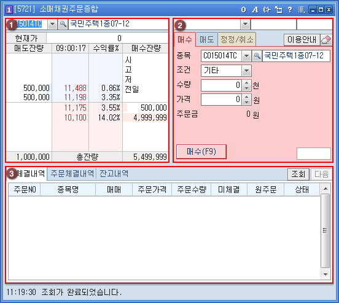Viewport: 339px width, 303px height.
Task: Click inside the 가격 price input field
Action: point(221,100)
